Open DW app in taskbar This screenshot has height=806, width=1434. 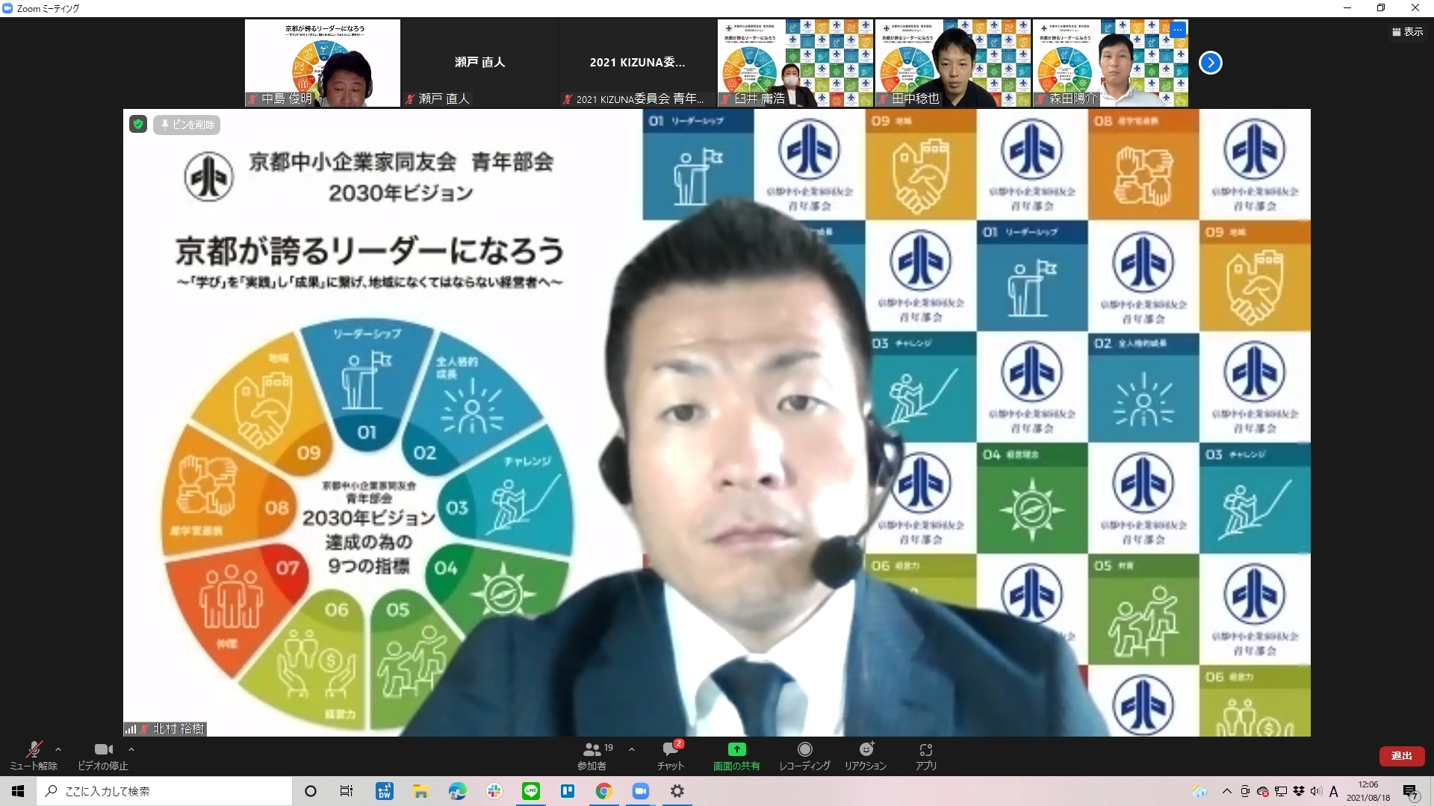(385, 791)
